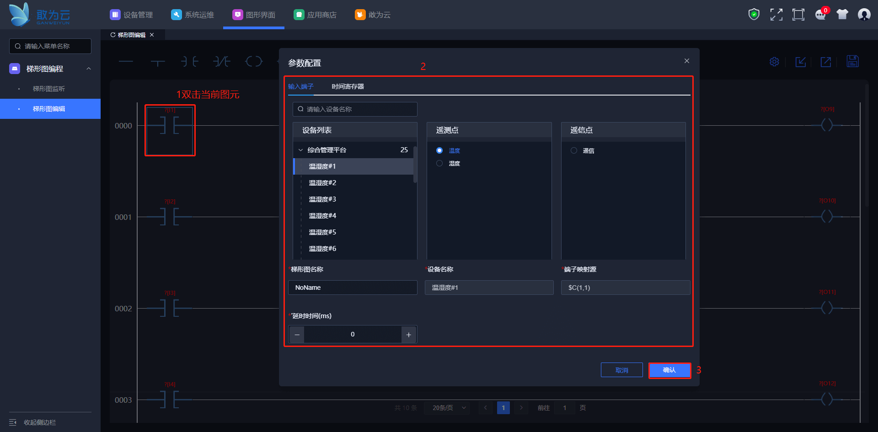Select the 遥信 radio button
Screen dimensions: 878x432
point(574,150)
